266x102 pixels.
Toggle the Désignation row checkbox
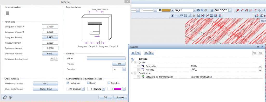click(139, 66)
